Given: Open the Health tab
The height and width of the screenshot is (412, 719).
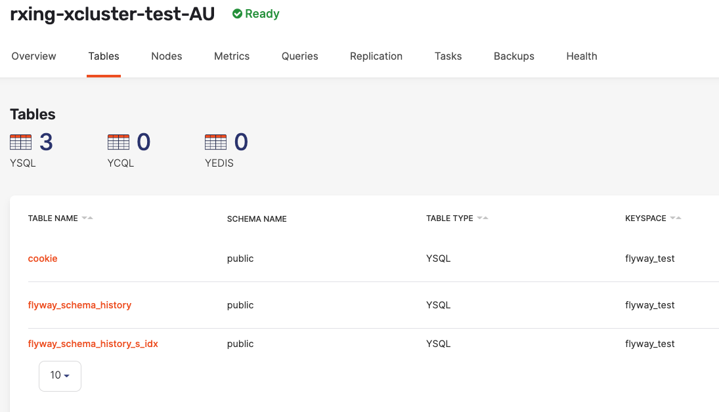Looking at the screenshot, I should [x=581, y=56].
